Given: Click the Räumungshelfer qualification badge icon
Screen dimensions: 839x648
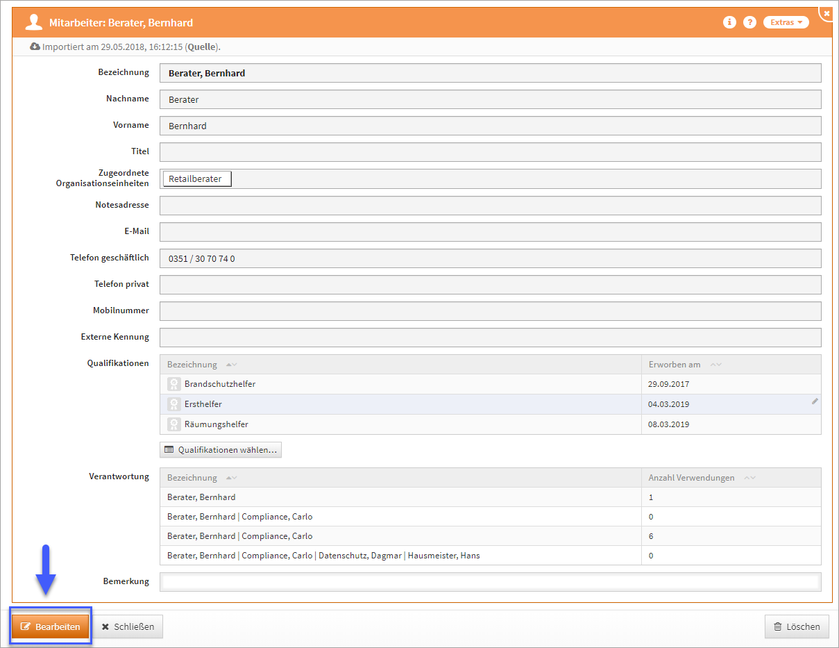Looking at the screenshot, I should 174,424.
